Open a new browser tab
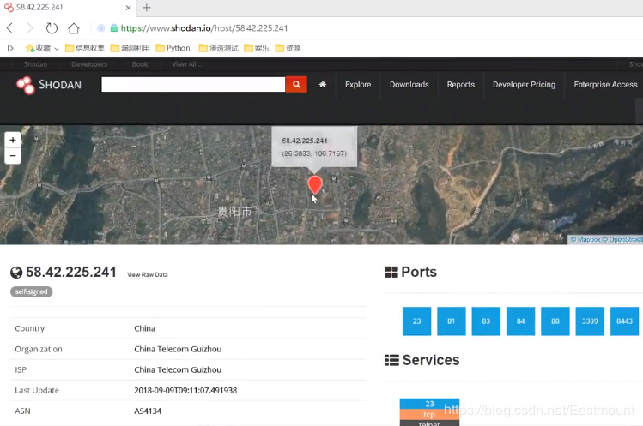This screenshot has height=426, width=643. 147,8
